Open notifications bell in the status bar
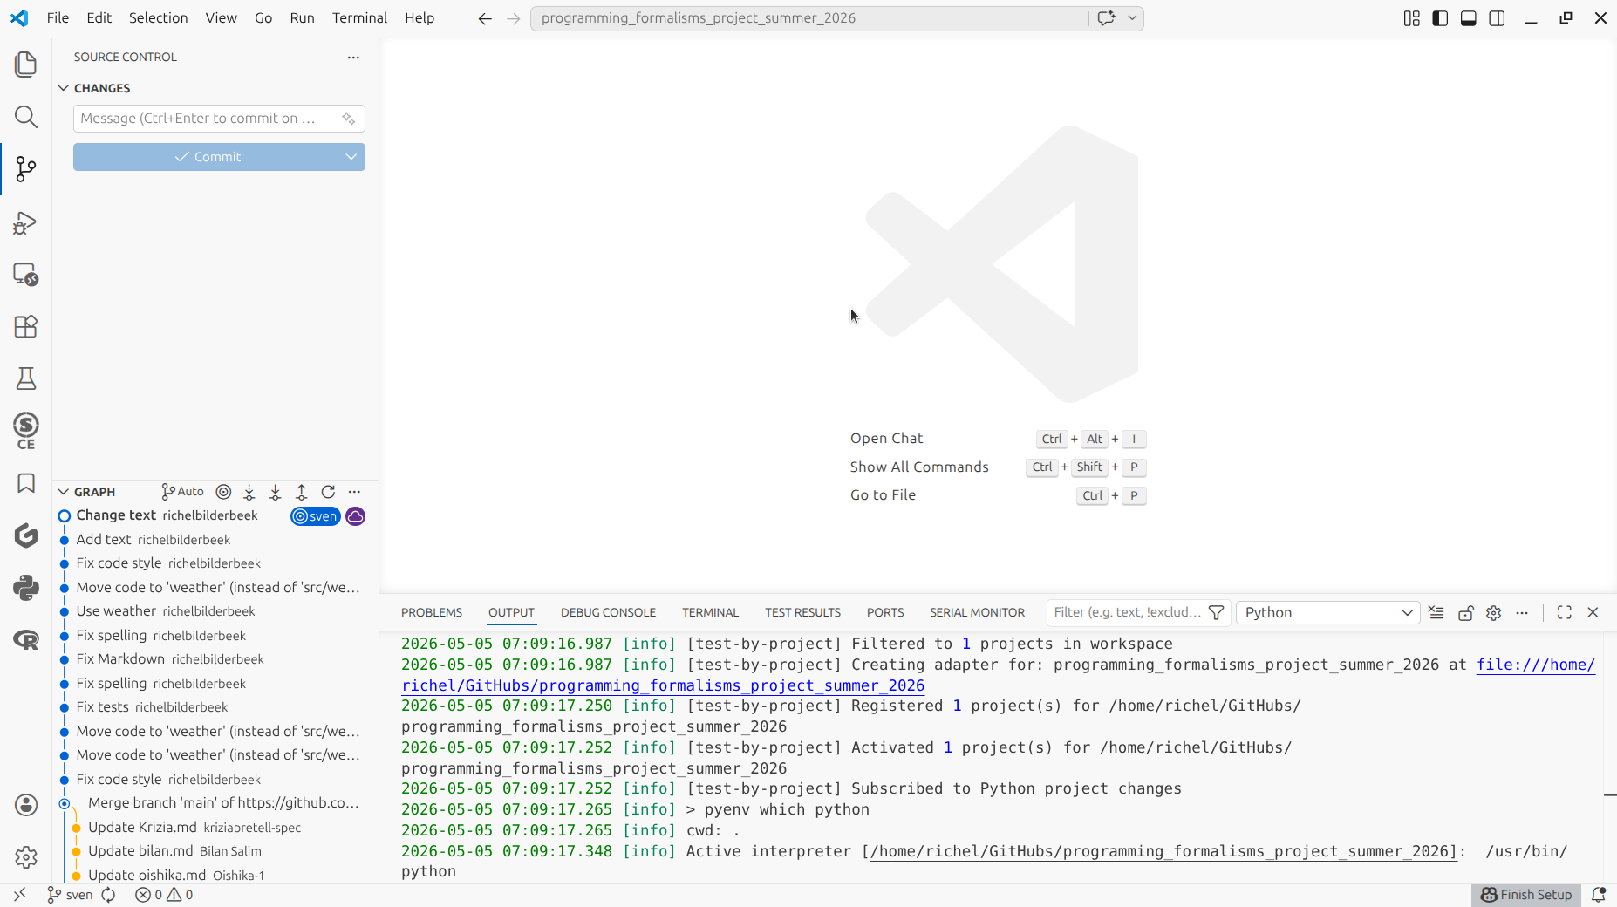The height and width of the screenshot is (907, 1617). click(1599, 895)
